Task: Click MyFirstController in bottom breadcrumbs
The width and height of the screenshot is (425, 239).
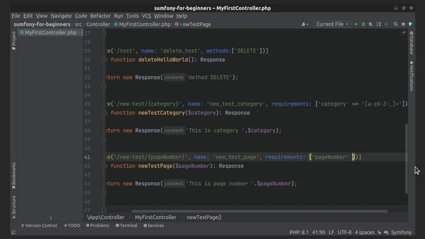Action: click(x=155, y=217)
